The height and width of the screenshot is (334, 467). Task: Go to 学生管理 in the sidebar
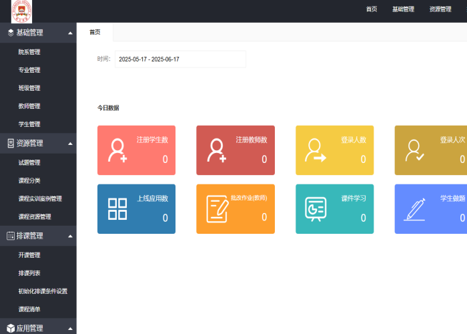[x=29, y=124]
